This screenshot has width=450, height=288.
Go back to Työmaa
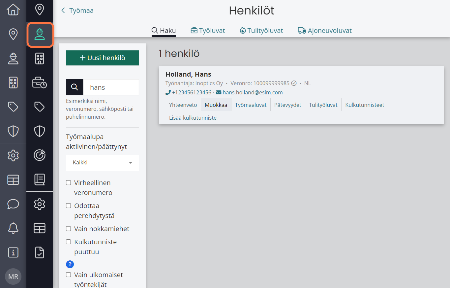77,11
